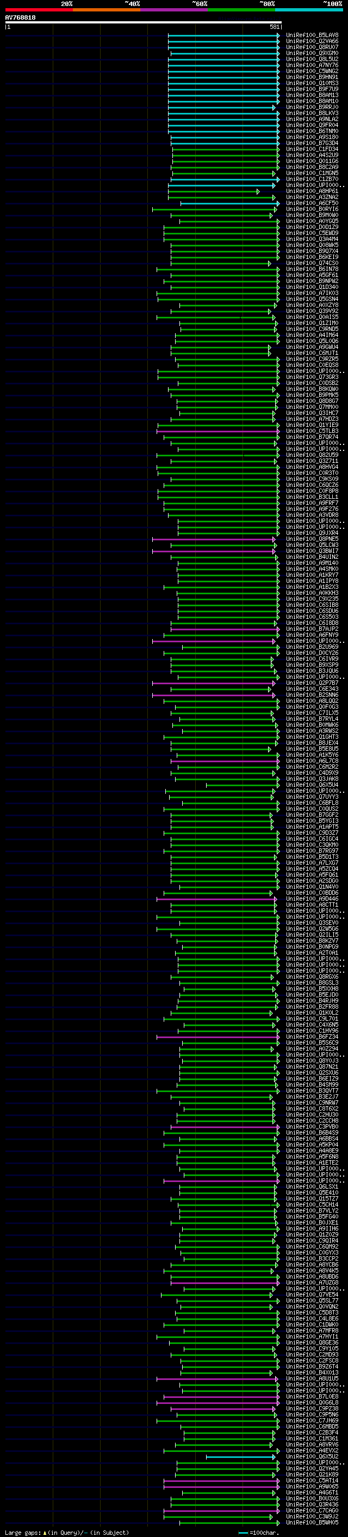Select hit UniRef100_A8HVG4

coord(312,467)
